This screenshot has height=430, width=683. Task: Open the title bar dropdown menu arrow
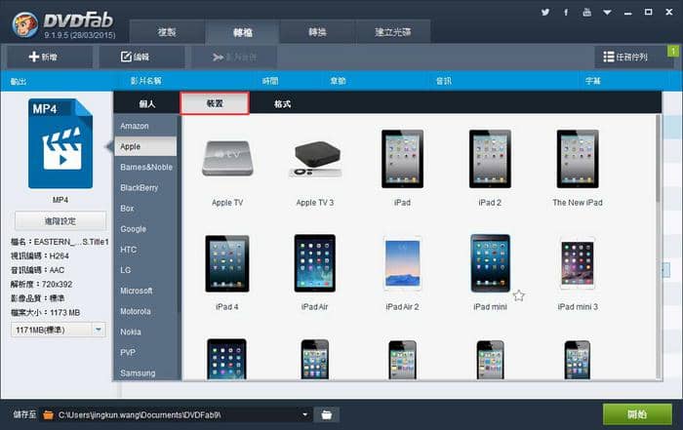click(607, 13)
